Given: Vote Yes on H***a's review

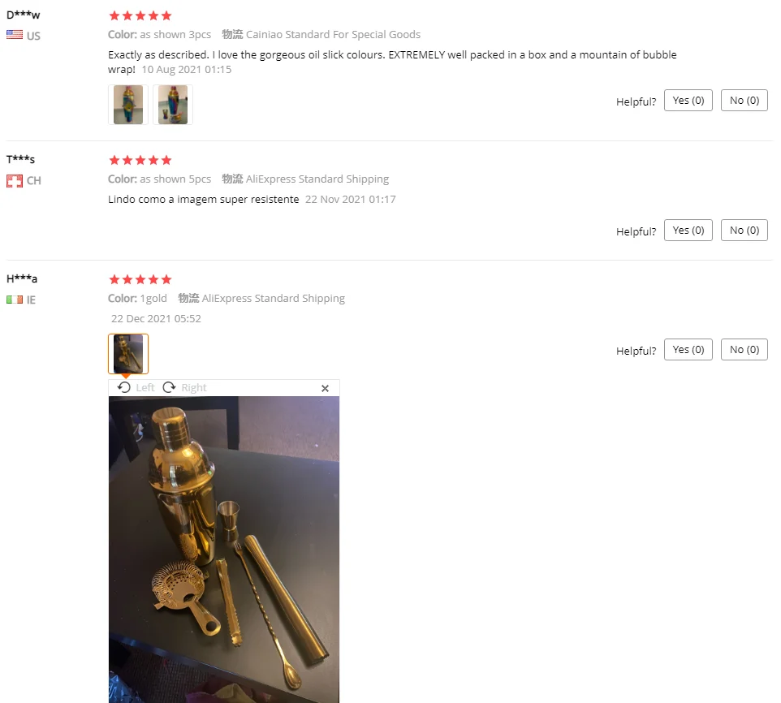Looking at the screenshot, I should (x=688, y=350).
